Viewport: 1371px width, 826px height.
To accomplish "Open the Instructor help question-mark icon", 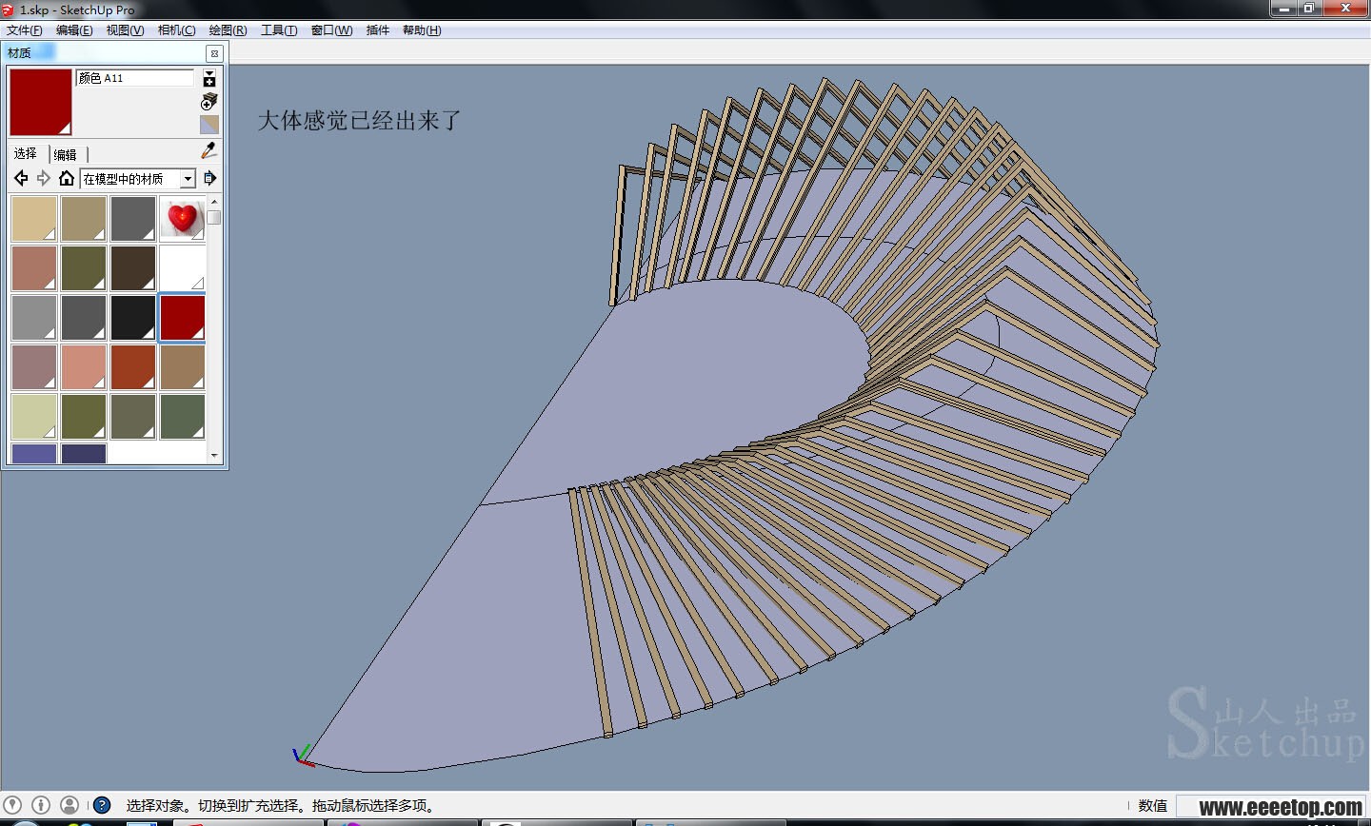I will point(102,805).
